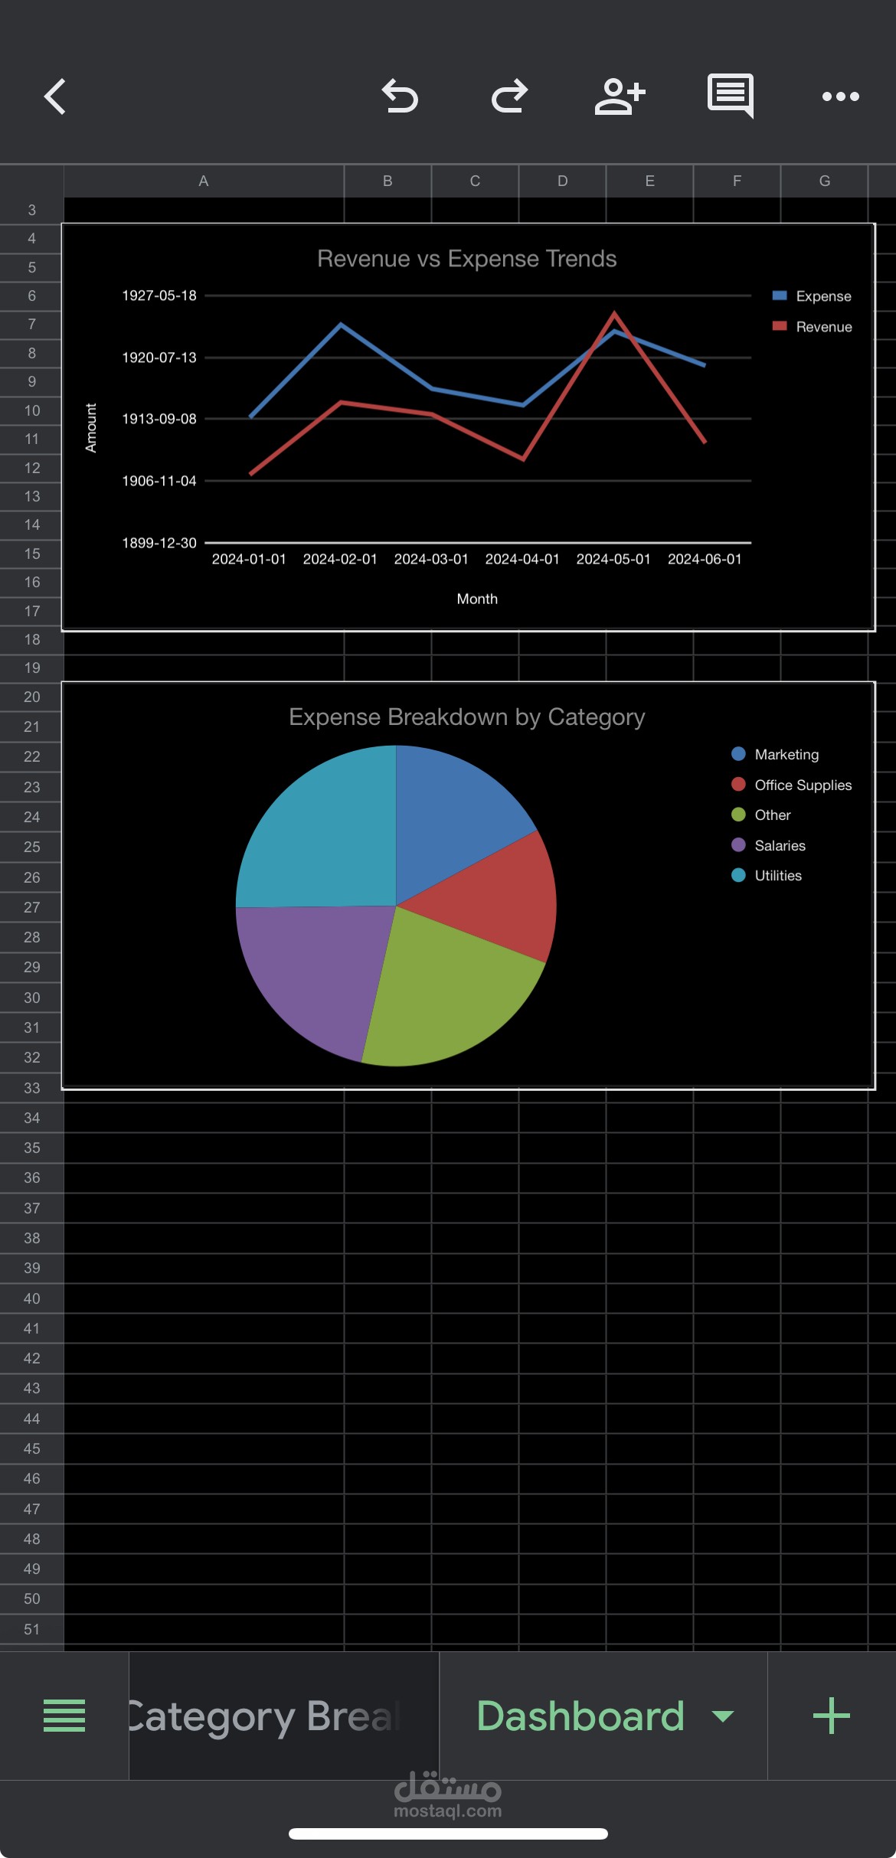Select column D header
896x1858 pixels.
(562, 181)
